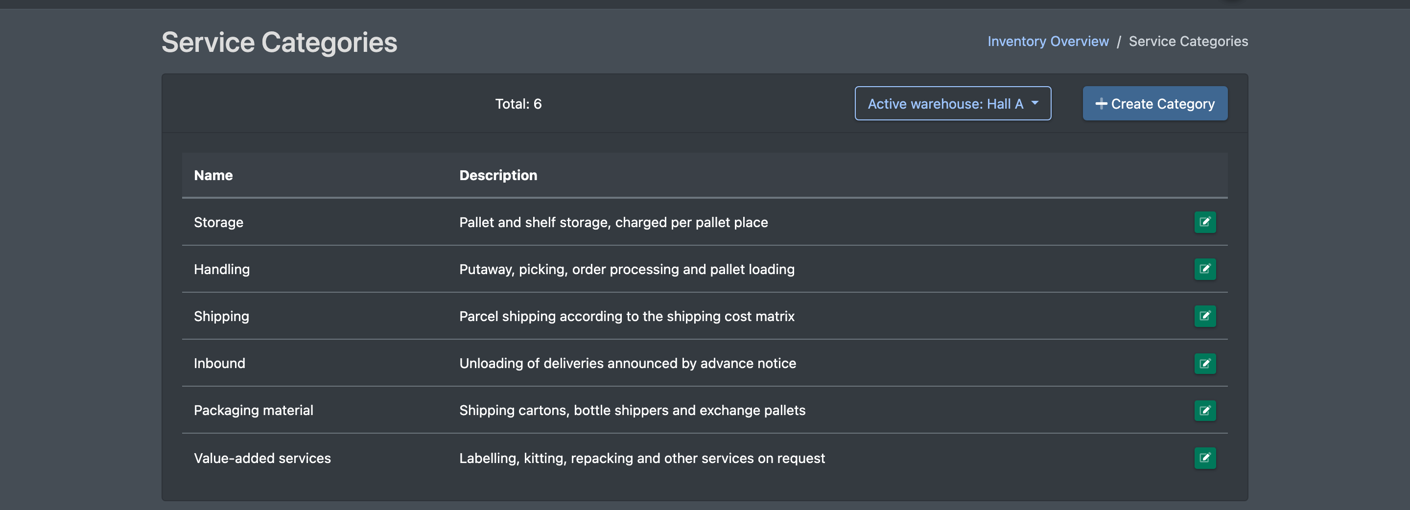Open the Active warehouse: Hall A dropdown

952,103
